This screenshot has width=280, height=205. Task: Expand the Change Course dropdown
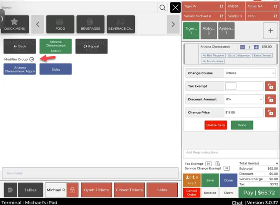point(249,73)
